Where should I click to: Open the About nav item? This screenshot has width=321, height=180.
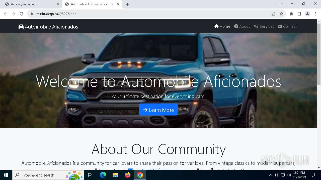242,26
